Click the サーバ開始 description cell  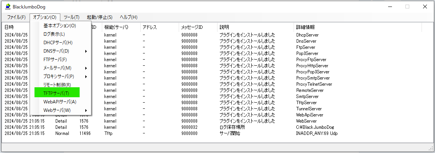[x=230, y=133]
